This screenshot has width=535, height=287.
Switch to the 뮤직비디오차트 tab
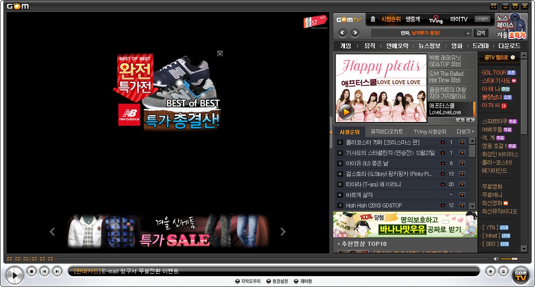click(x=387, y=132)
